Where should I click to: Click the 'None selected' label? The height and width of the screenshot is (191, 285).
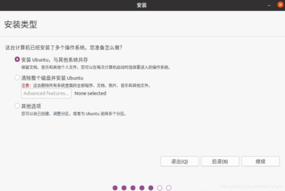[x=90, y=94]
